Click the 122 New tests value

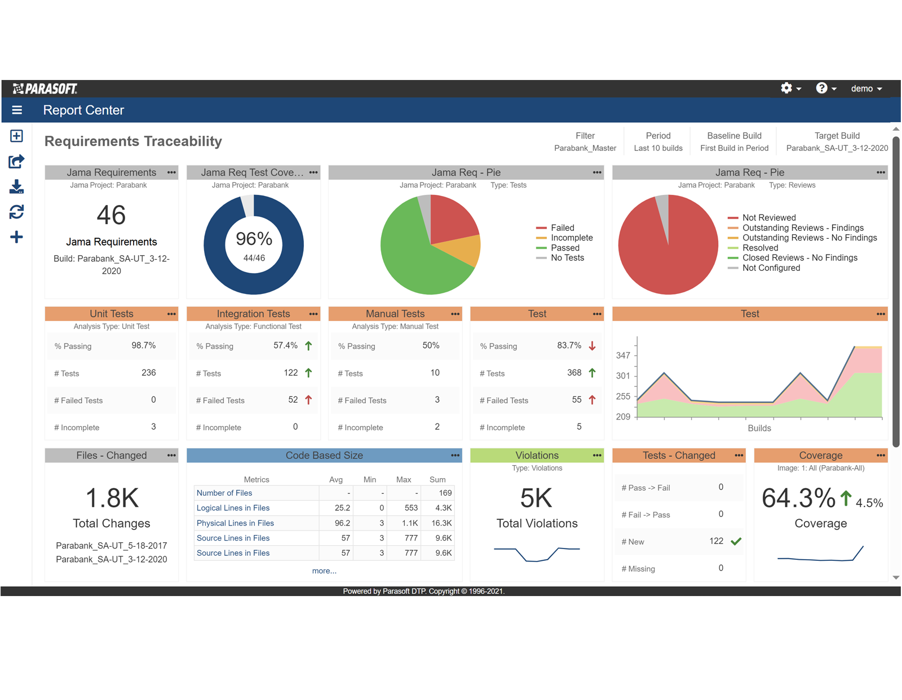(x=716, y=541)
